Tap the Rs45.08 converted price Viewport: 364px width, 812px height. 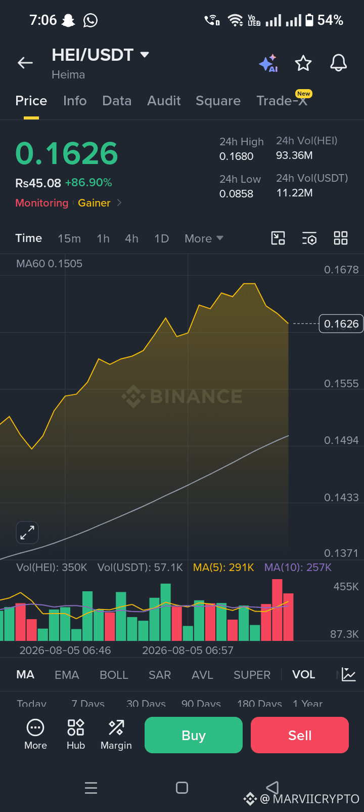38,183
